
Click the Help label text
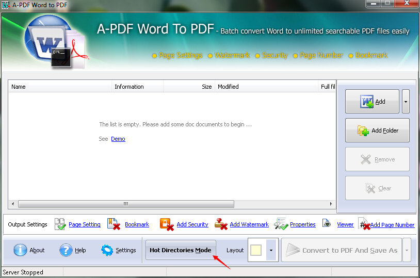pos(80,250)
